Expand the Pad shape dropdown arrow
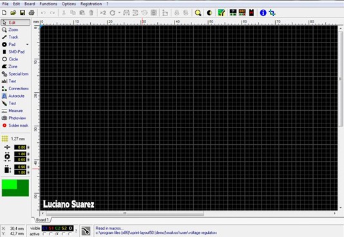The height and width of the screenshot is (237, 344). (28, 44)
